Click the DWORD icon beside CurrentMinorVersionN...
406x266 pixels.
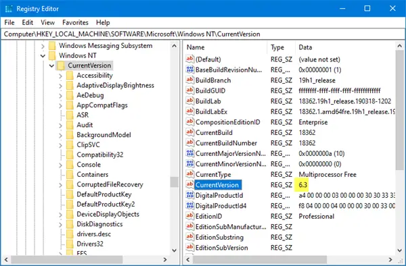pyautogui.click(x=189, y=164)
